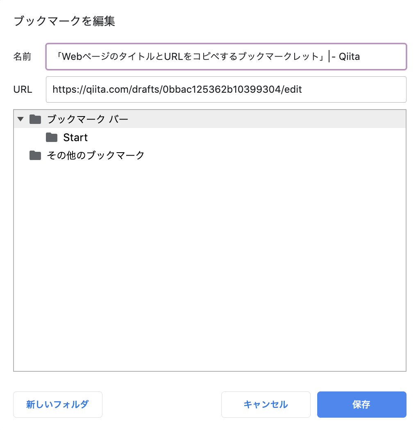This screenshot has height=430, width=418.
Task: Click the folder icon on the nested Start row
Action: point(51,137)
